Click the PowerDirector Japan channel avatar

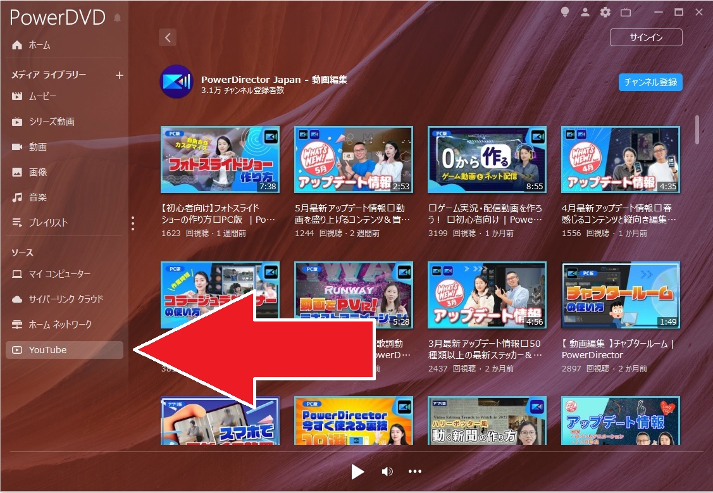click(177, 82)
